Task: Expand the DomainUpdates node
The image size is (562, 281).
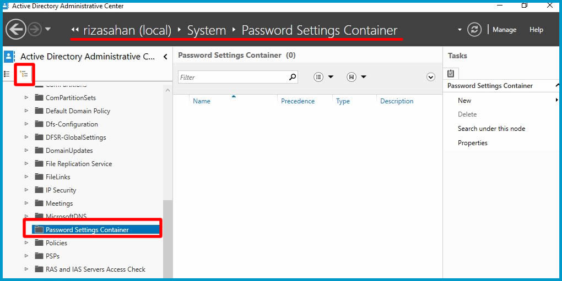Action: click(26, 150)
